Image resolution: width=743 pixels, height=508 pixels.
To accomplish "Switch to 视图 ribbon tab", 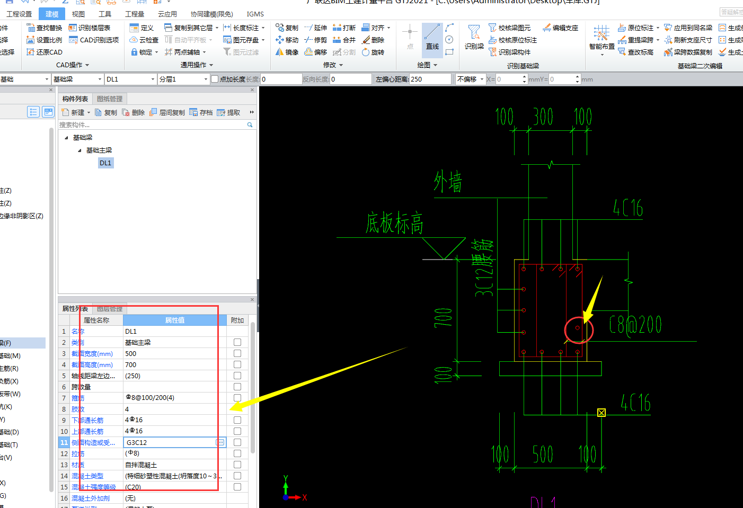I will click(78, 14).
